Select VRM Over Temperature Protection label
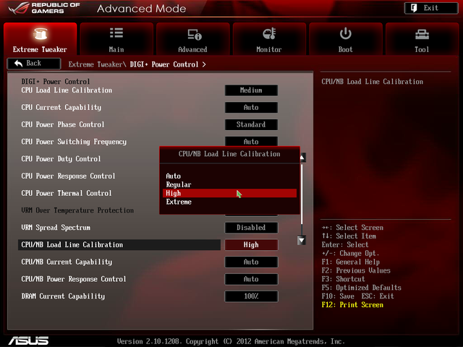This screenshot has height=347, width=463. (77, 210)
